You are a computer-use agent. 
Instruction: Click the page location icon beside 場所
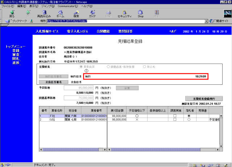(x=31, y=21)
